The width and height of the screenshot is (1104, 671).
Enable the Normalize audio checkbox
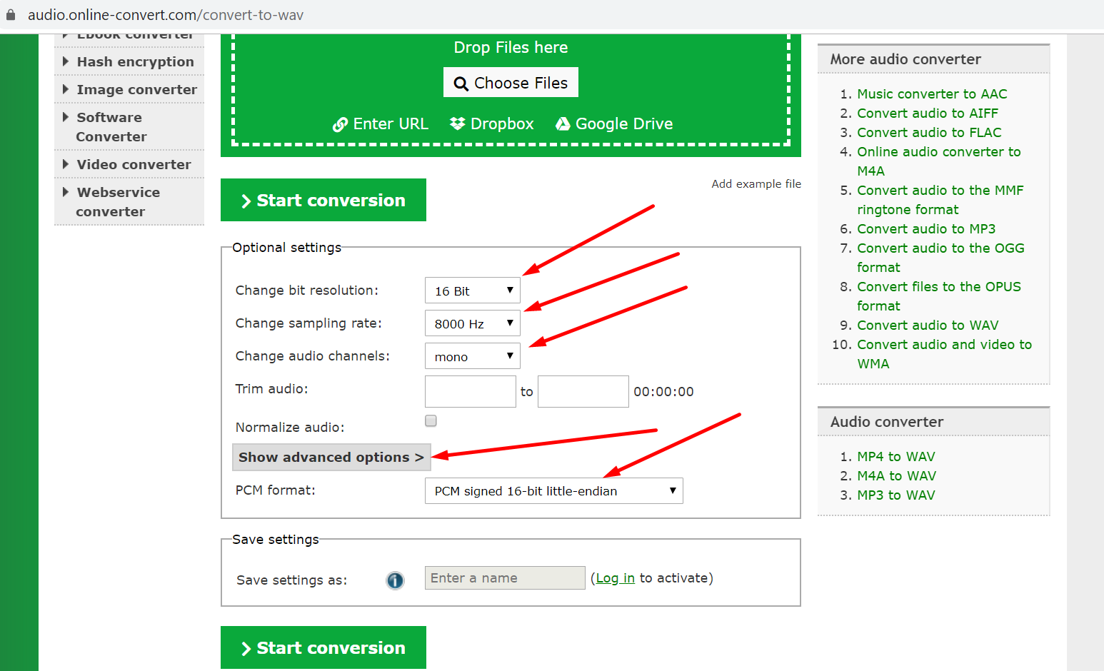tap(431, 421)
